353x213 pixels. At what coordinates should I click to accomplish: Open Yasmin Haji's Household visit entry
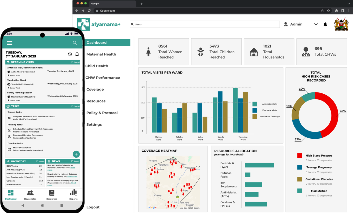coord(43,84)
